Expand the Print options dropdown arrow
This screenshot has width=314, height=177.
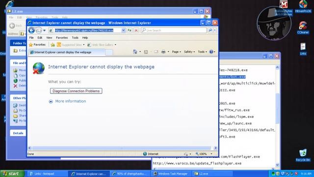click(168, 52)
